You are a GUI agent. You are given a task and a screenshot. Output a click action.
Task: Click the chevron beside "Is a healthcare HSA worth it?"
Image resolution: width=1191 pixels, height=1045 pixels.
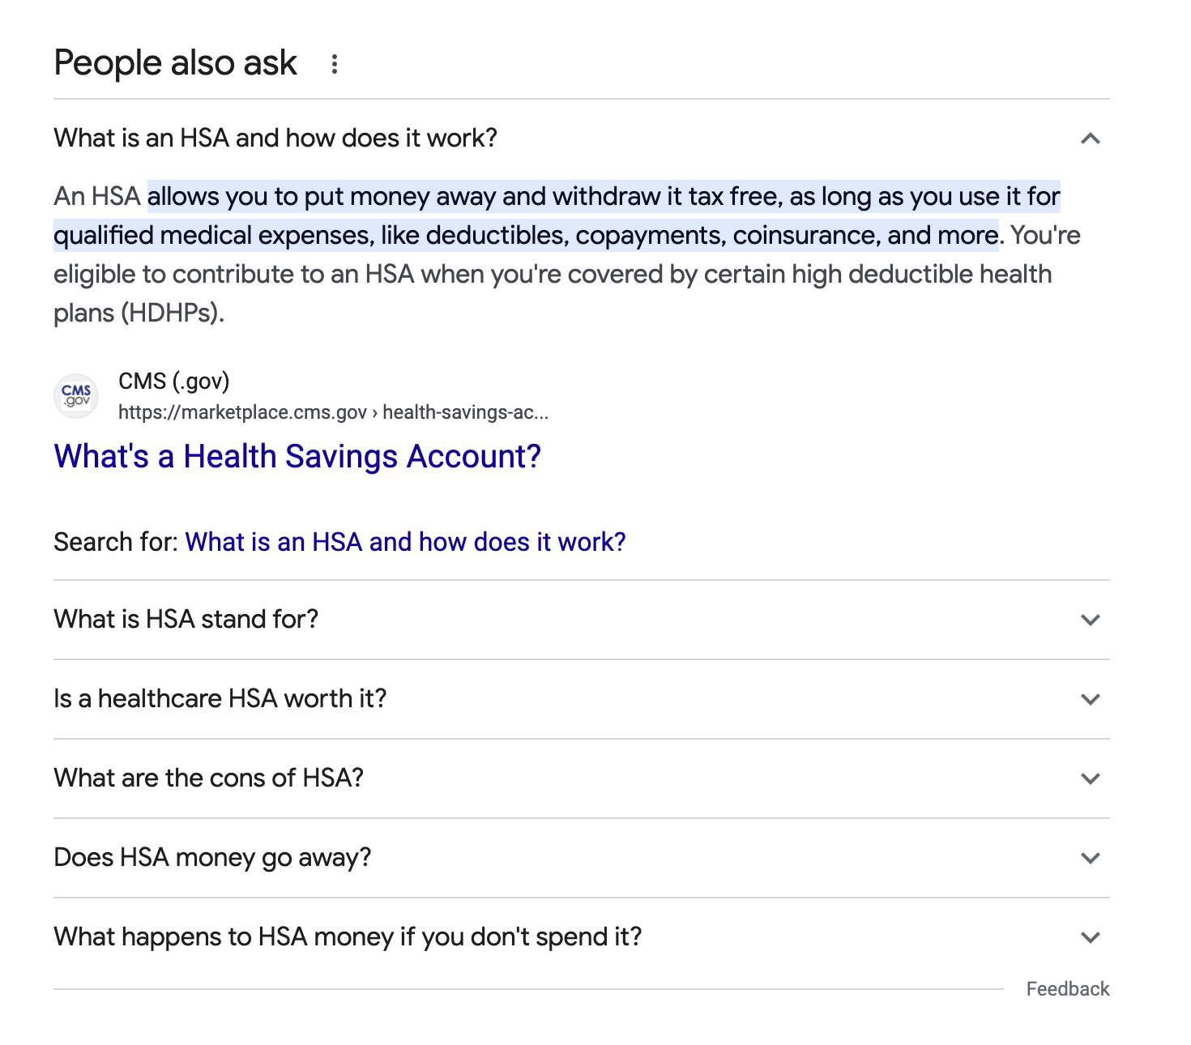click(1091, 699)
